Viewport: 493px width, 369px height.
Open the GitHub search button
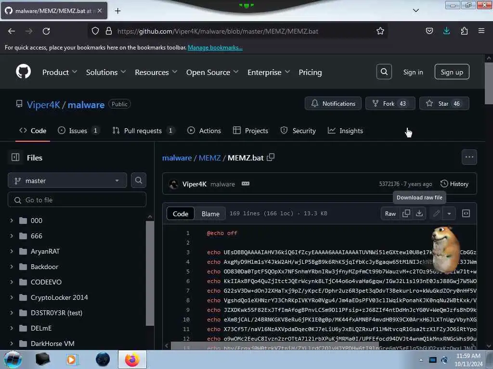(384, 72)
